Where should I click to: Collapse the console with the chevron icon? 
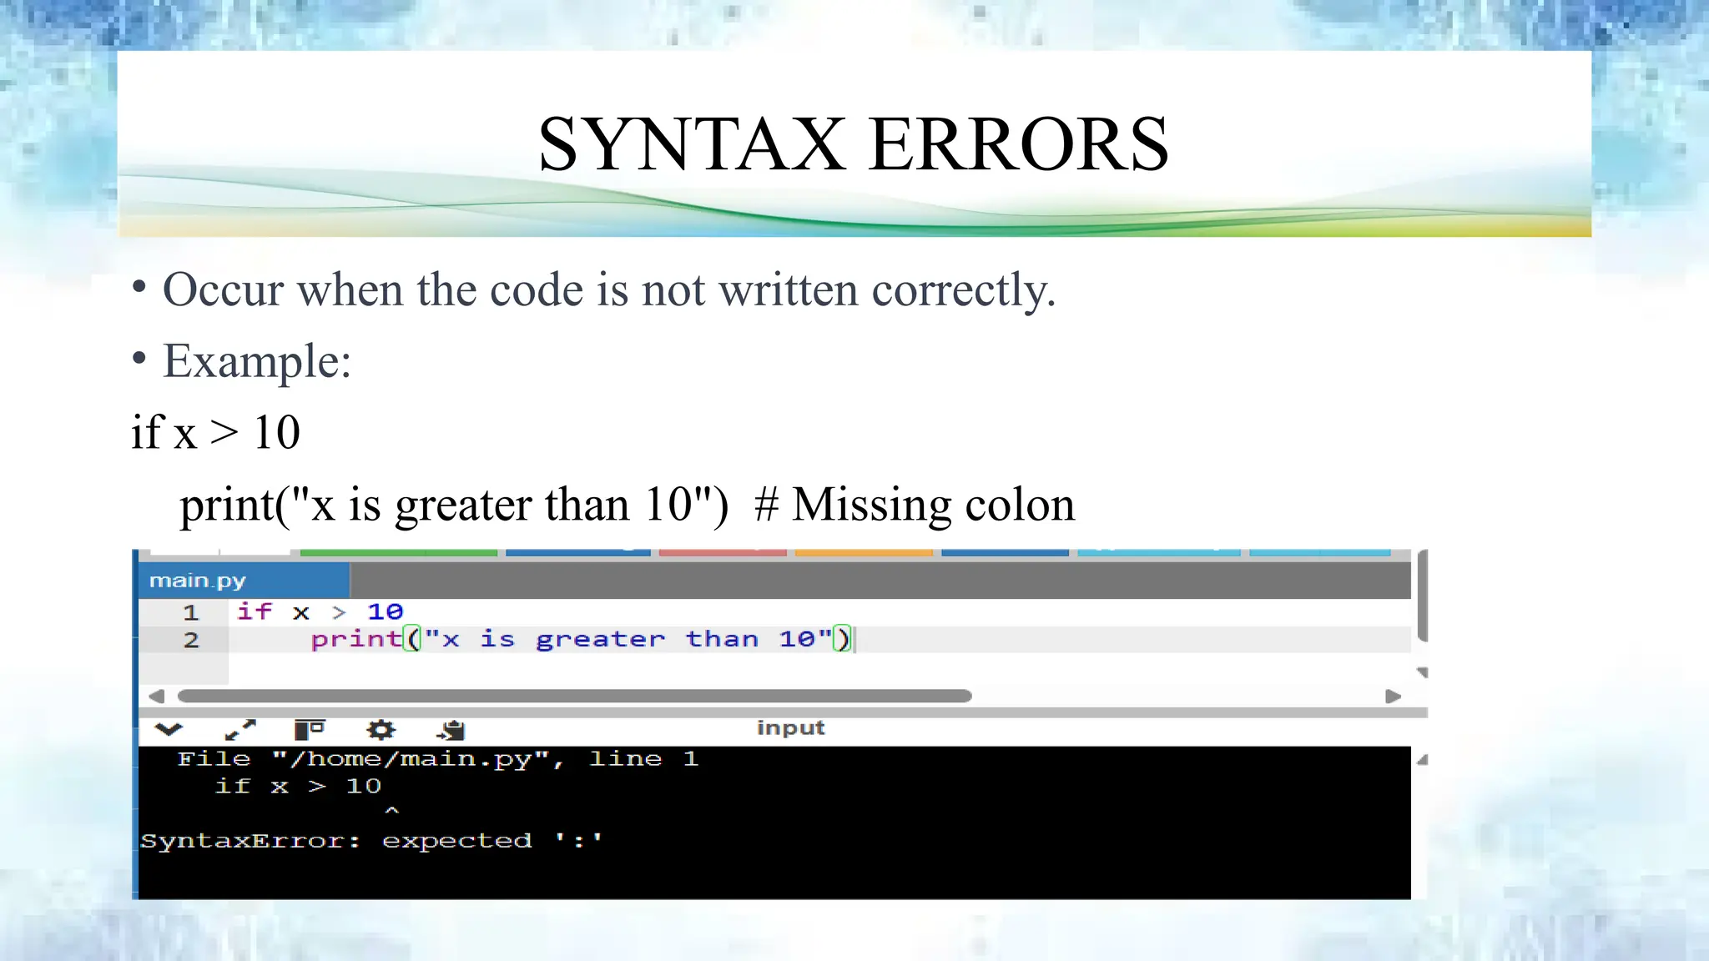tap(169, 730)
